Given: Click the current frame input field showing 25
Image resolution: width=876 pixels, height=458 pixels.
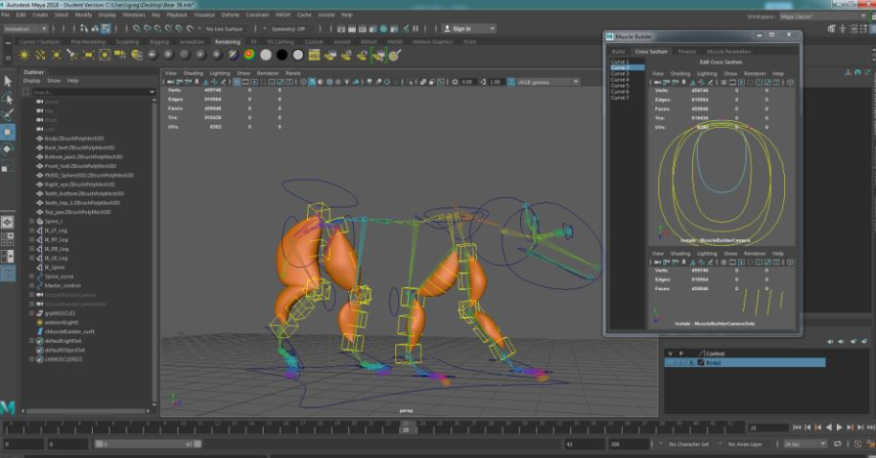Looking at the screenshot, I should click(x=767, y=428).
